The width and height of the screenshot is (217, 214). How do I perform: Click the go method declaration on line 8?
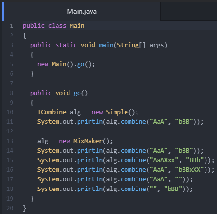click(77, 93)
